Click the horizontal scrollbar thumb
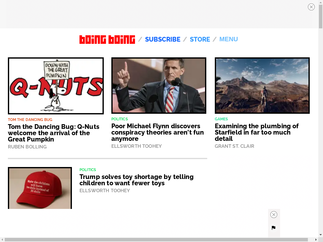The height and width of the screenshot is (242, 323). click(x=156, y=240)
